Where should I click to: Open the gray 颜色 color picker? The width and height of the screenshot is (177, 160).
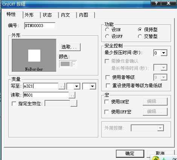tap(68, 64)
